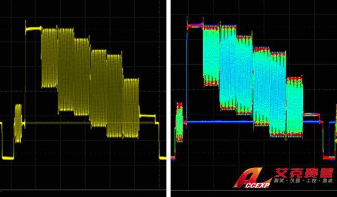Click the first yellow color bar burst

[x=49, y=58]
